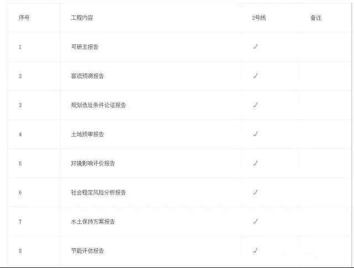Click the checkmark beside 社会稳定风险分析报告

pos(256,192)
